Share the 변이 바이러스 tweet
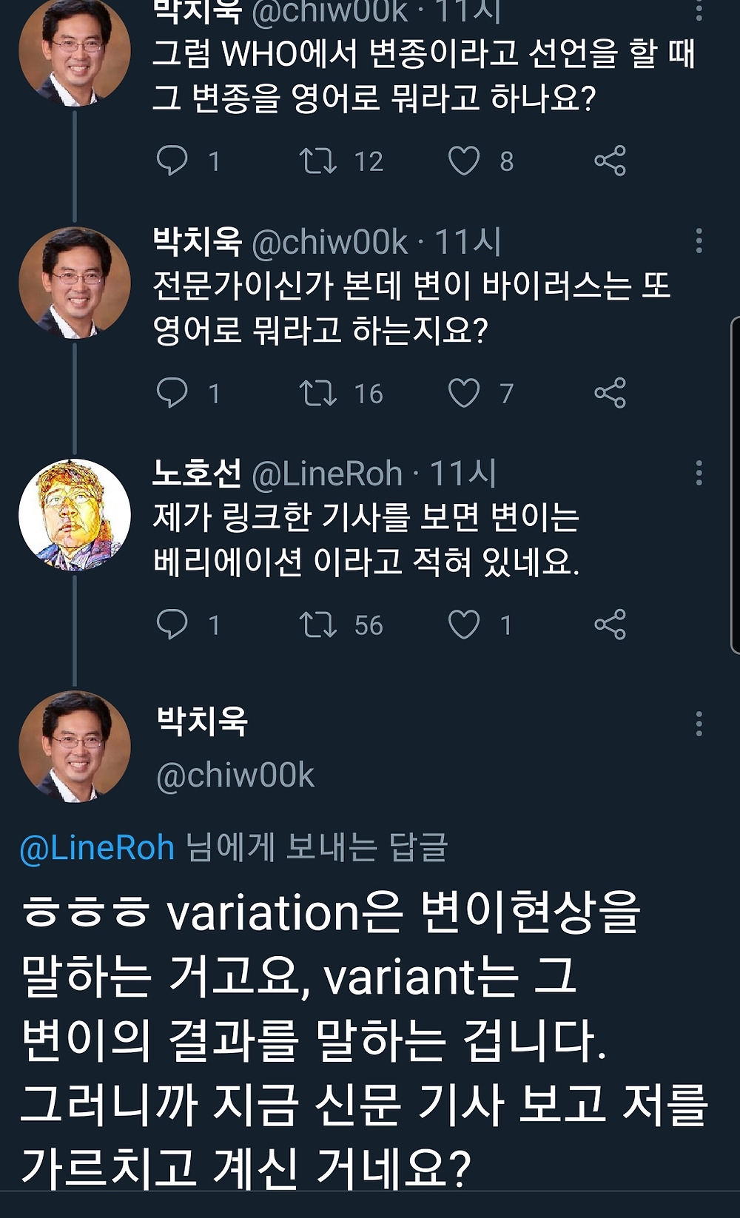The image size is (740, 1218). [x=610, y=393]
